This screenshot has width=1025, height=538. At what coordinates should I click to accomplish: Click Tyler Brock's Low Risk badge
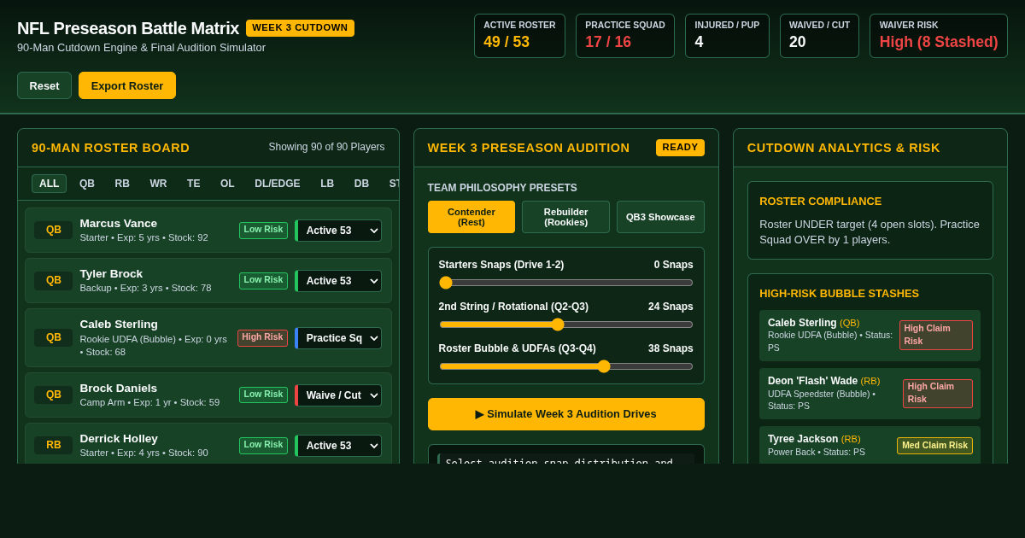coord(263,281)
